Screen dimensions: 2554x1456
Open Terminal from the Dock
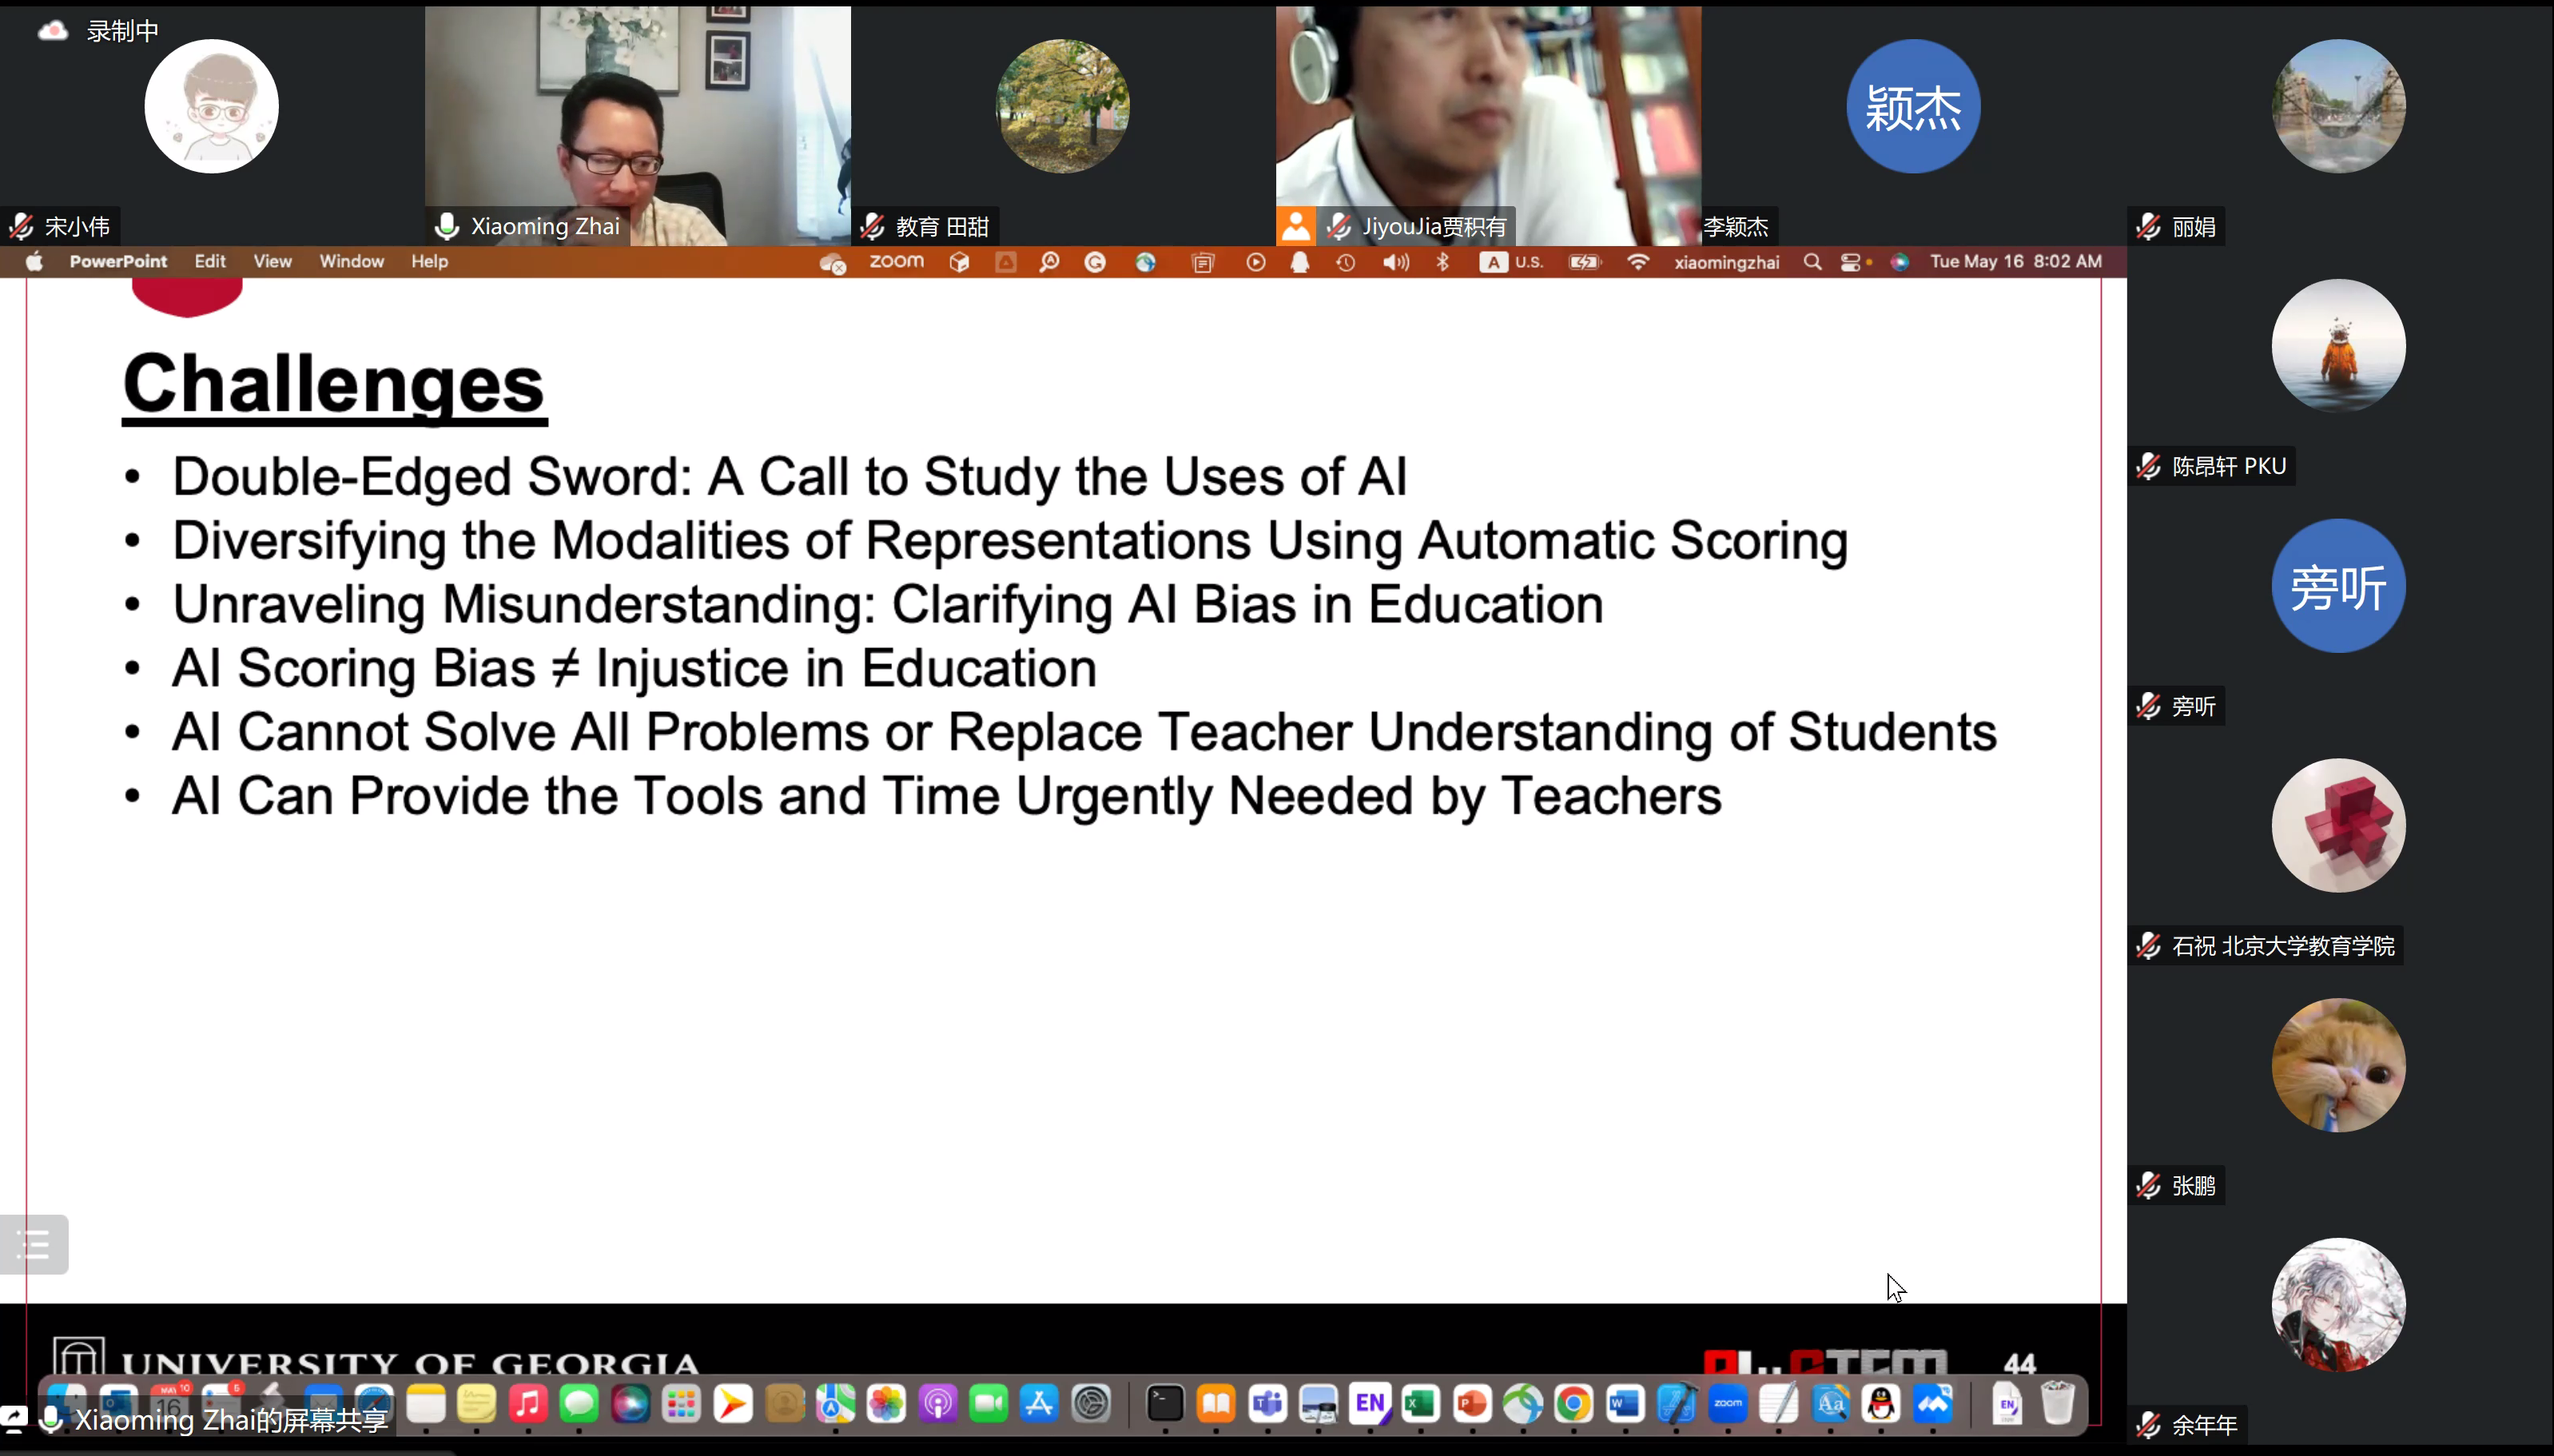(x=1164, y=1404)
